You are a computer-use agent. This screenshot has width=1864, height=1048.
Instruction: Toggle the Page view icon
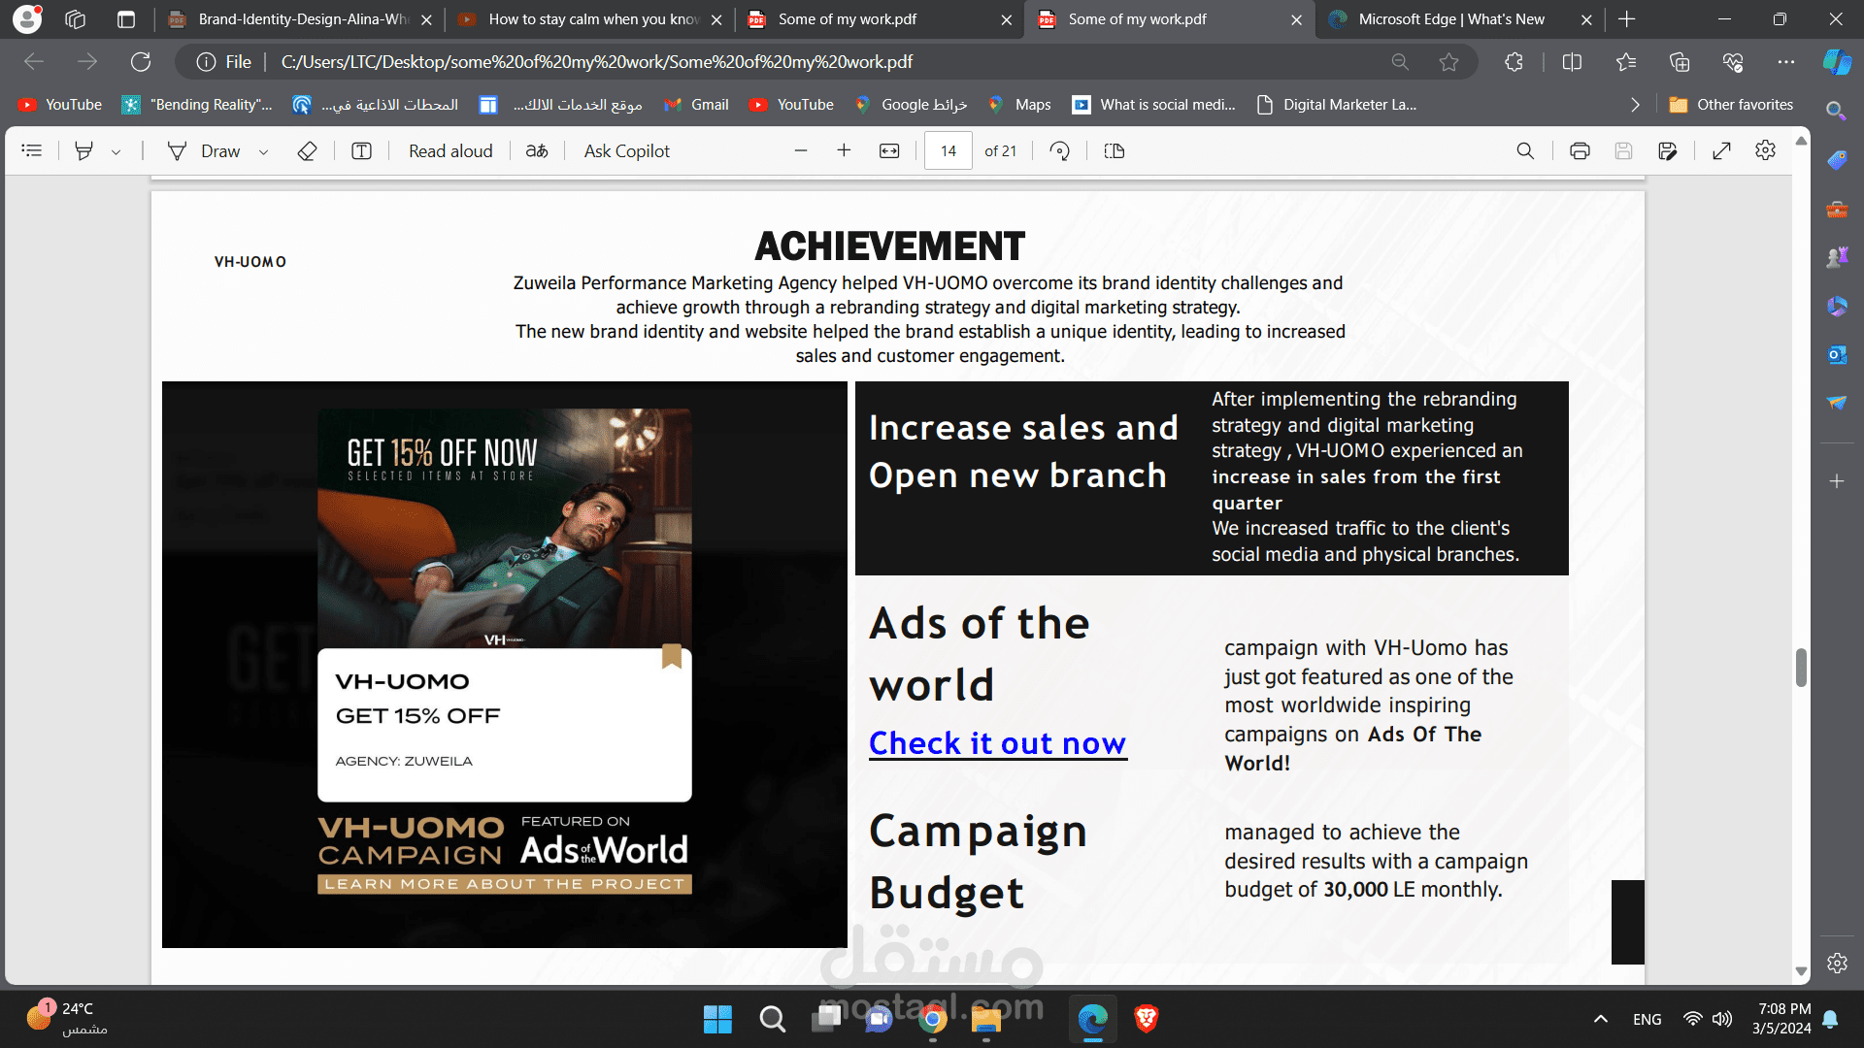click(1115, 151)
